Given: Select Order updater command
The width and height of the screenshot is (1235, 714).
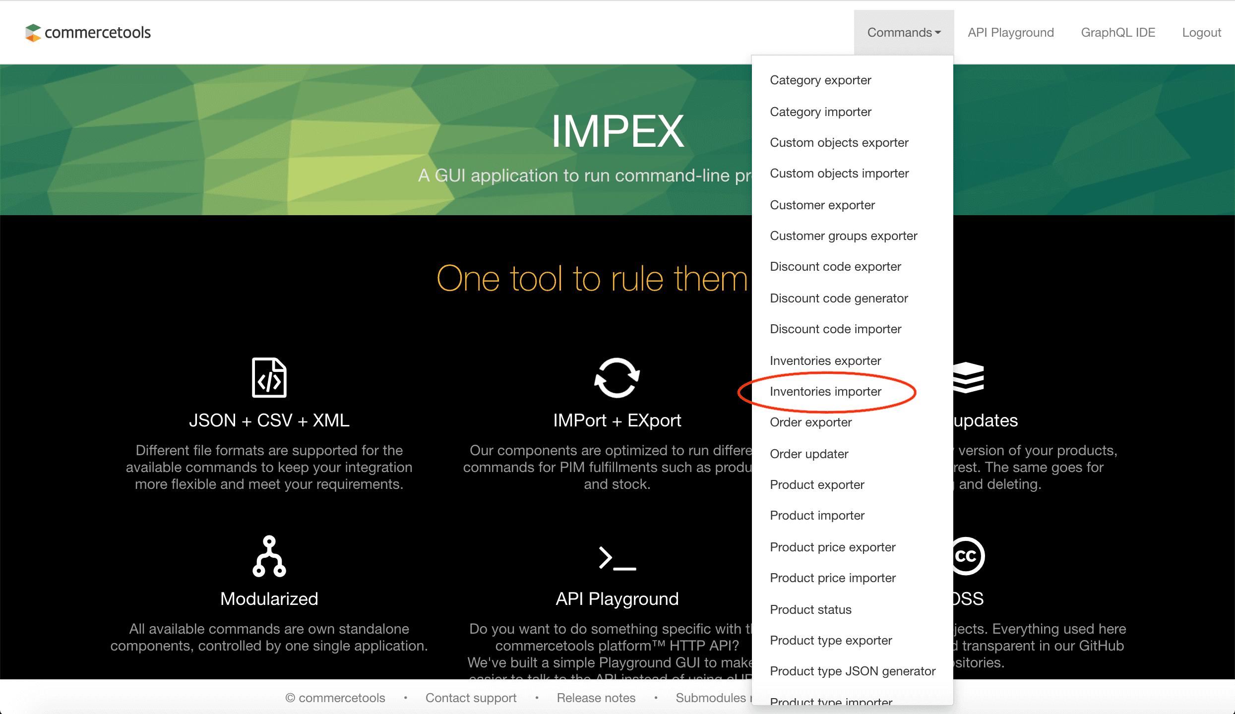Looking at the screenshot, I should point(809,454).
